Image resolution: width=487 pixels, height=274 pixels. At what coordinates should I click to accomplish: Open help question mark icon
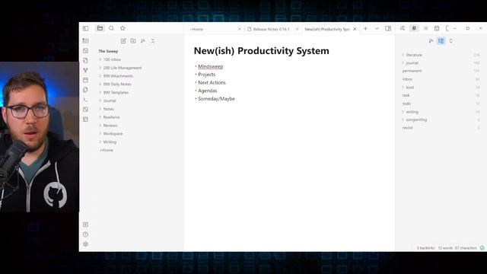(85, 234)
